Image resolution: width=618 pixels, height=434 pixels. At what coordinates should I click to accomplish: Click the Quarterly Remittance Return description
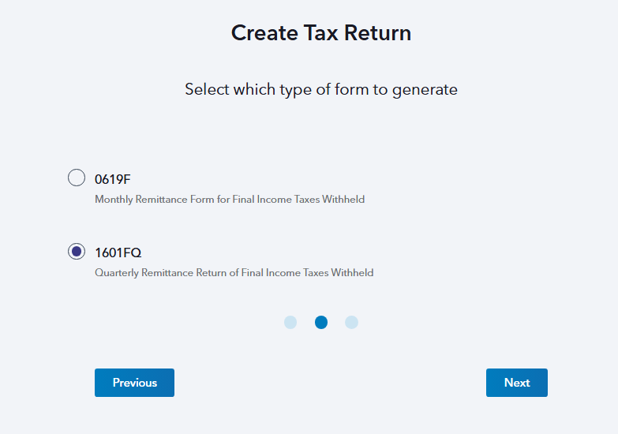(234, 273)
